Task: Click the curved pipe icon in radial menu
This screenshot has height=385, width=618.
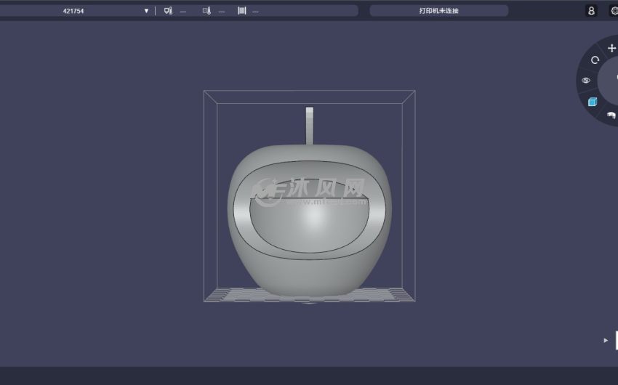Action: 611,115
